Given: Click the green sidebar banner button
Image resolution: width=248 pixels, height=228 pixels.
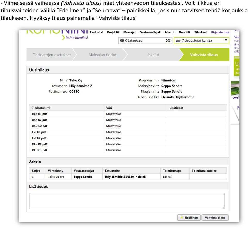Looking at the screenshot, I should click(237, 66).
